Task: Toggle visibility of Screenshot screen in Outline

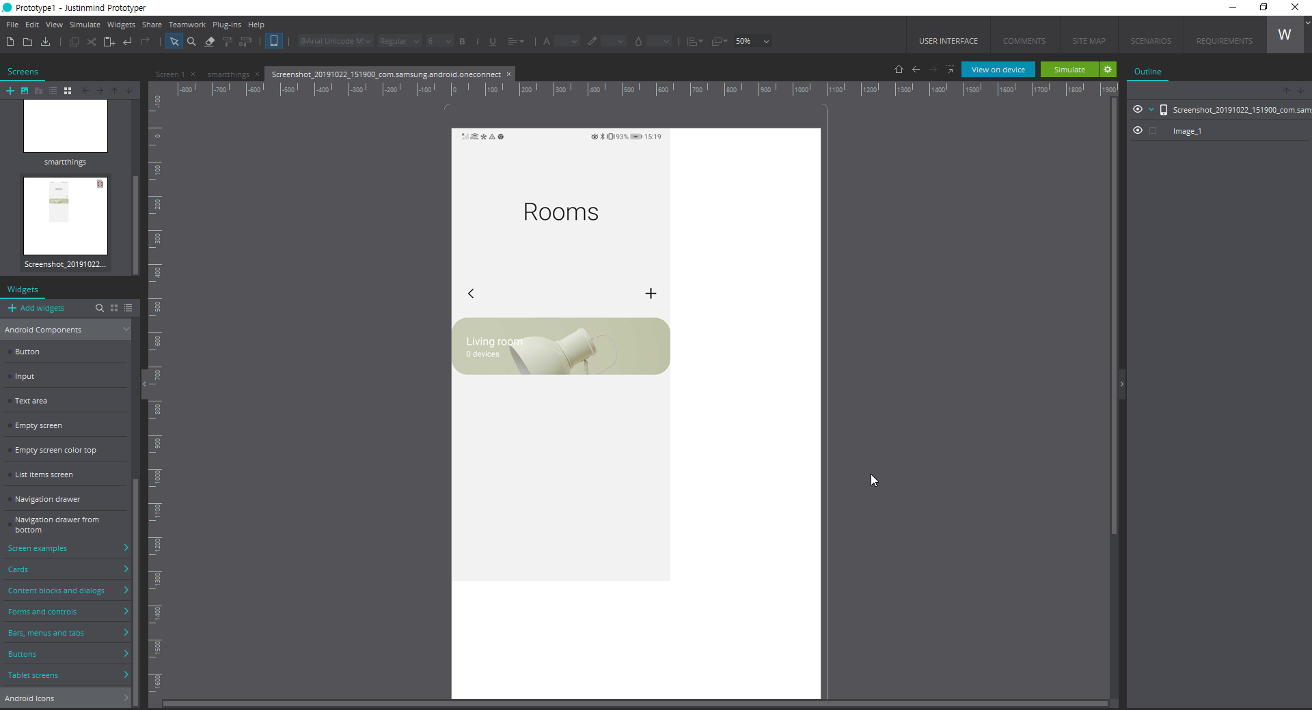Action: (1138, 109)
